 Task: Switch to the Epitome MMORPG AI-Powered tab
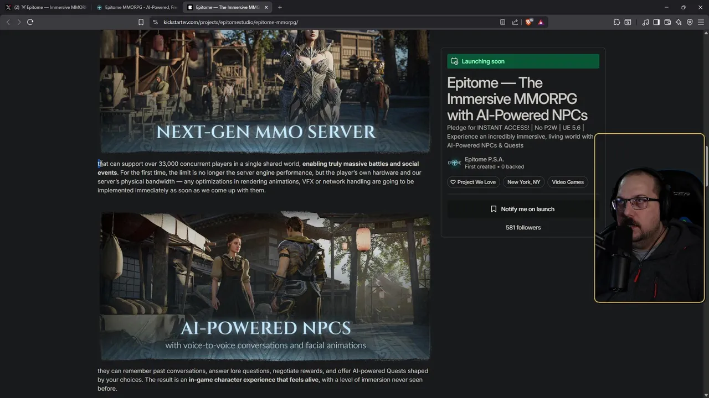click(x=136, y=7)
